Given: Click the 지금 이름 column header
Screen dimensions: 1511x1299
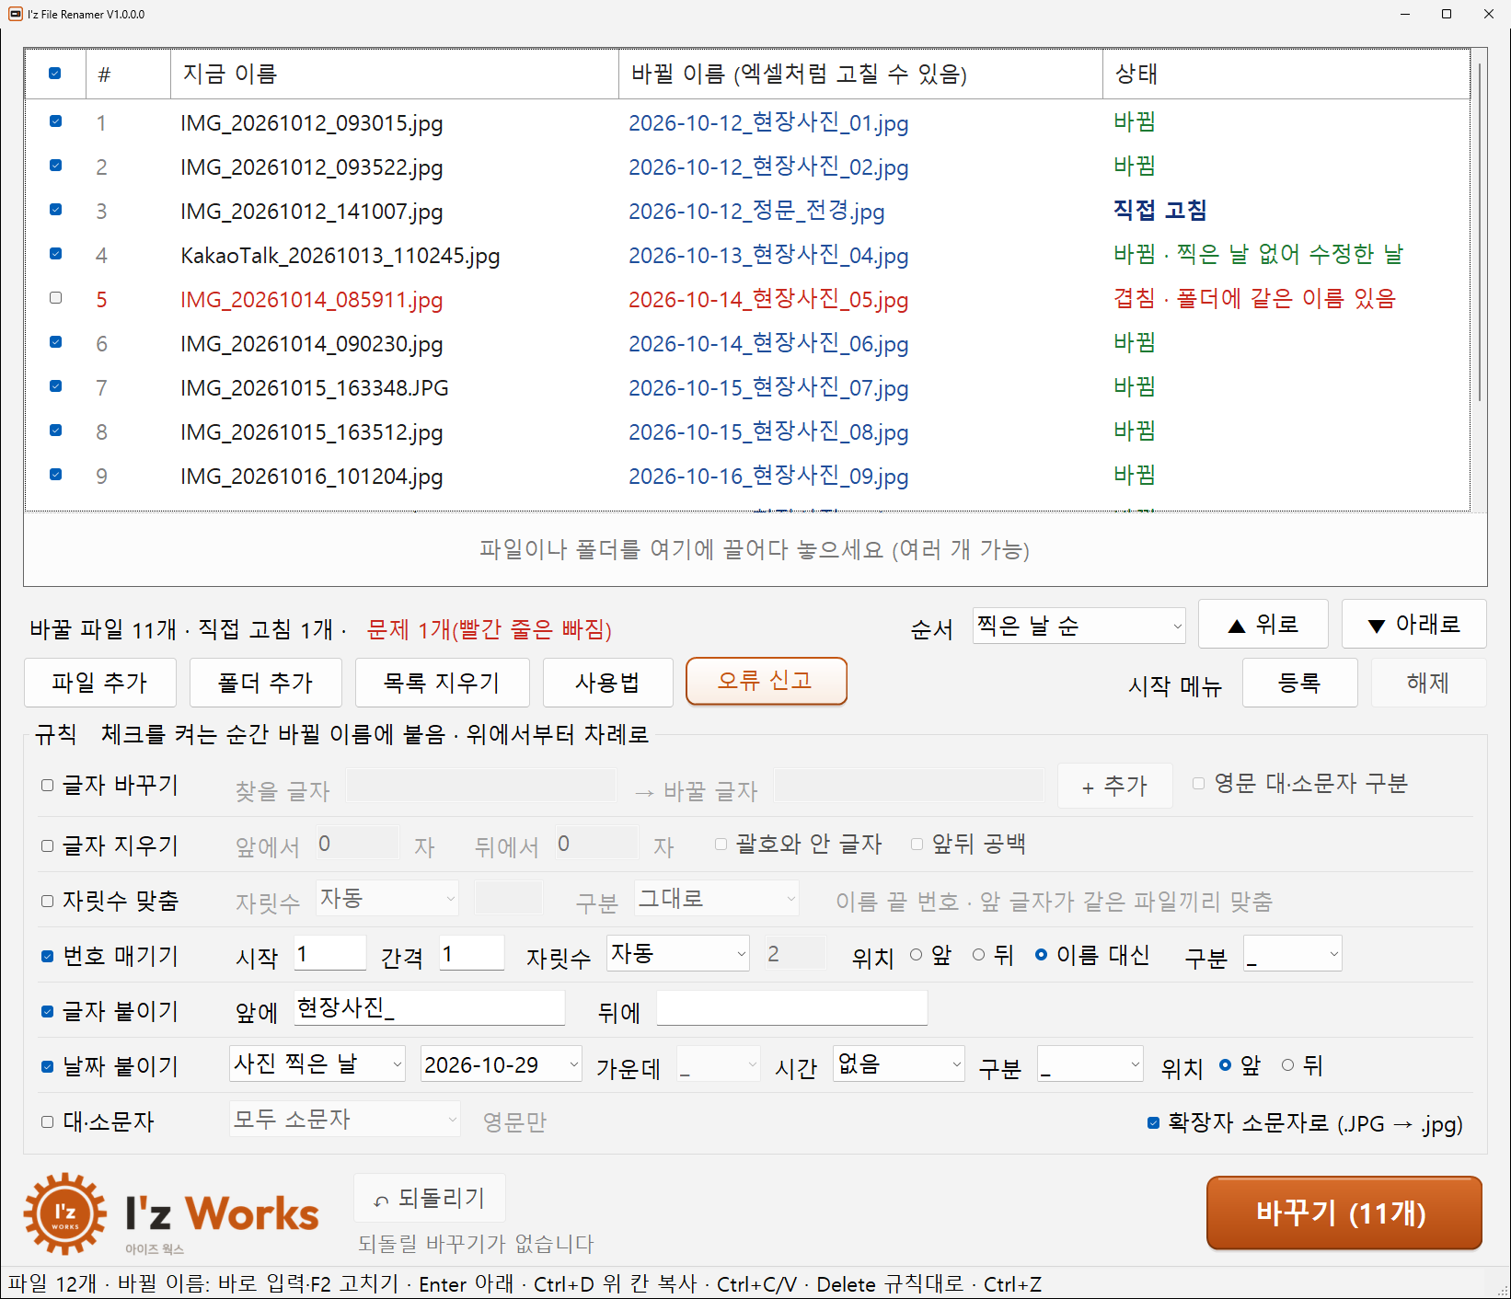Looking at the screenshot, I should tap(395, 74).
